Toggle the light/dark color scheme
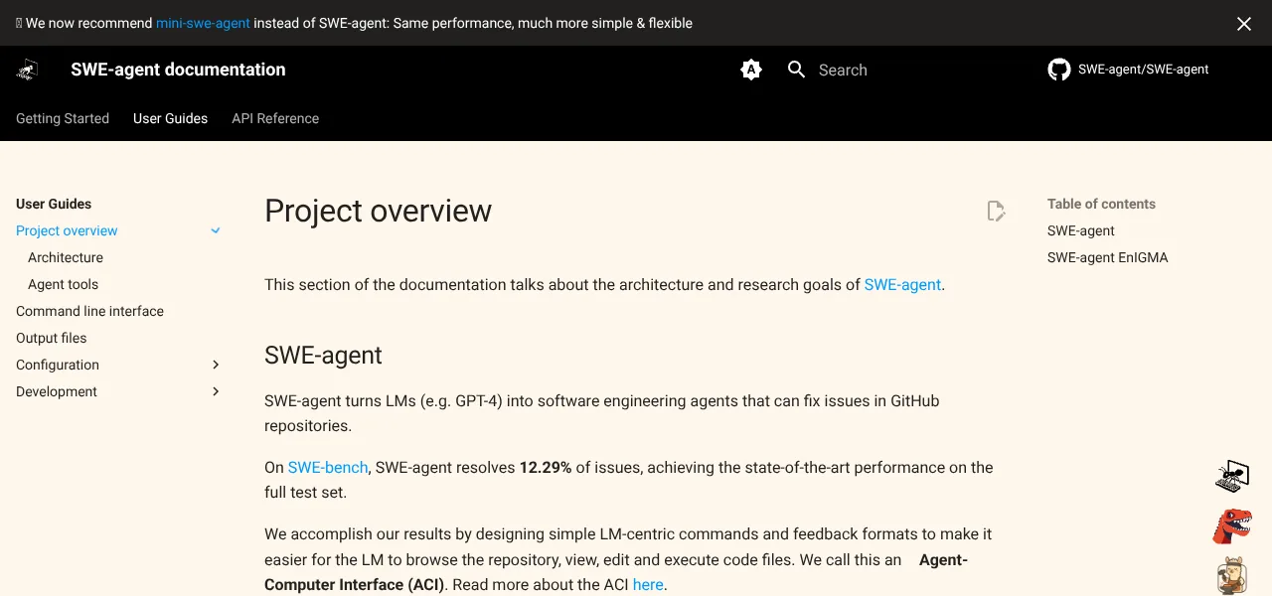The height and width of the screenshot is (596, 1272). (751, 70)
